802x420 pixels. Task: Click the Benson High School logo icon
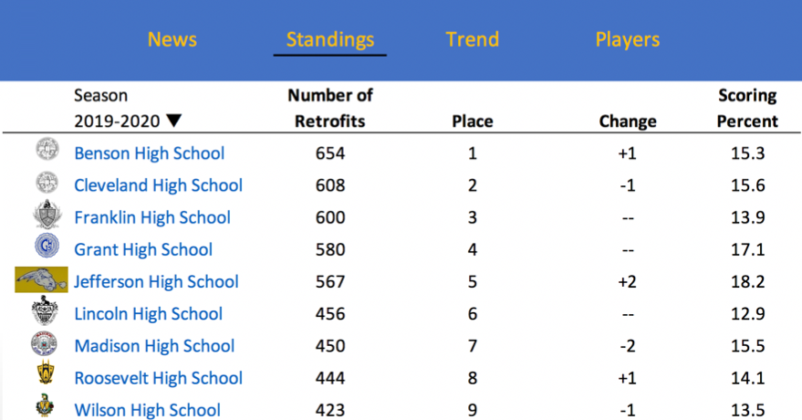pyautogui.click(x=47, y=150)
